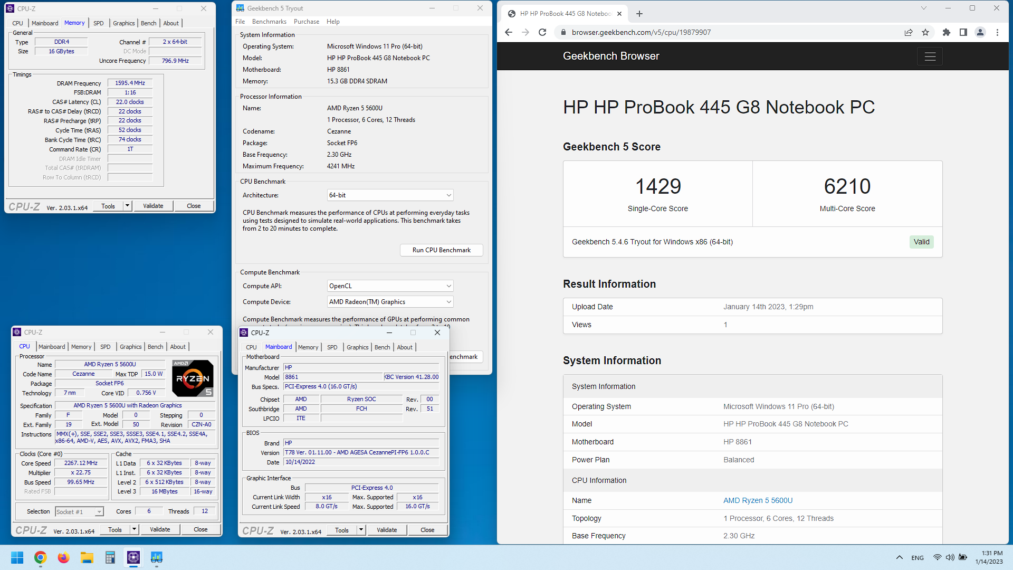
Task: Go back with Chrome's back arrow
Action: pyautogui.click(x=509, y=32)
